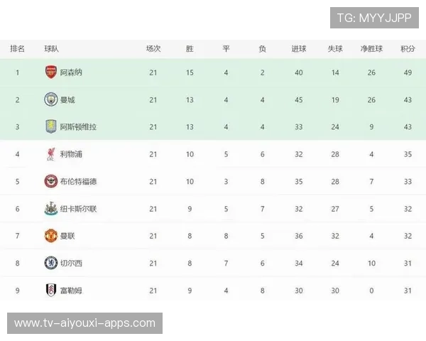The width and height of the screenshot is (426, 341).
Task: Open the 利物浦 team name link
Action: click(x=71, y=154)
